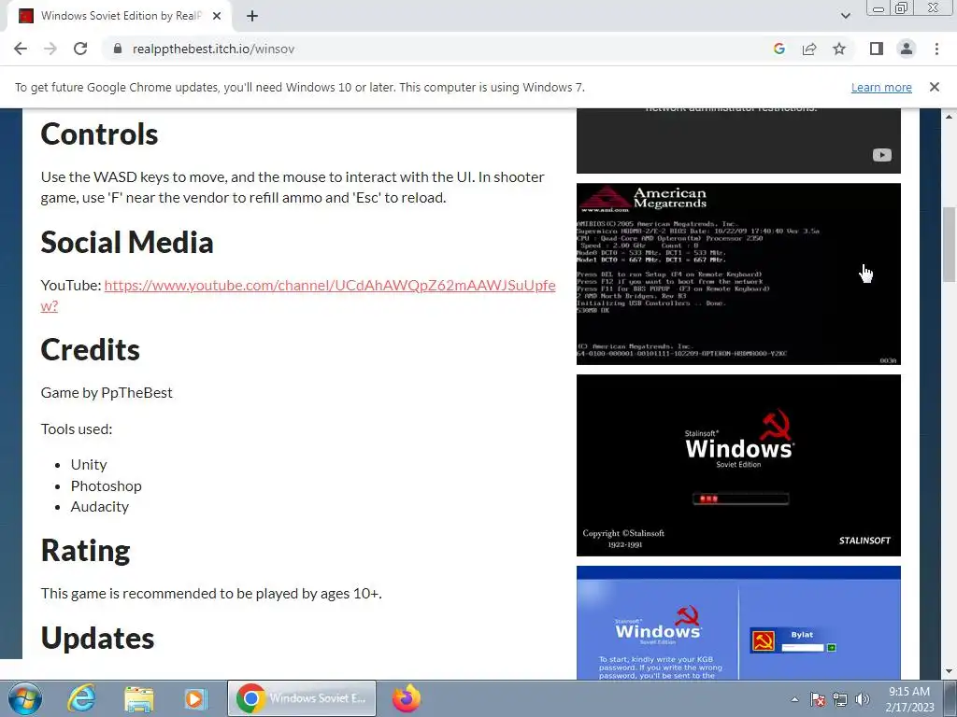Image resolution: width=957 pixels, height=717 pixels.
Task: Click the Audacity list item
Action: [x=99, y=507]
